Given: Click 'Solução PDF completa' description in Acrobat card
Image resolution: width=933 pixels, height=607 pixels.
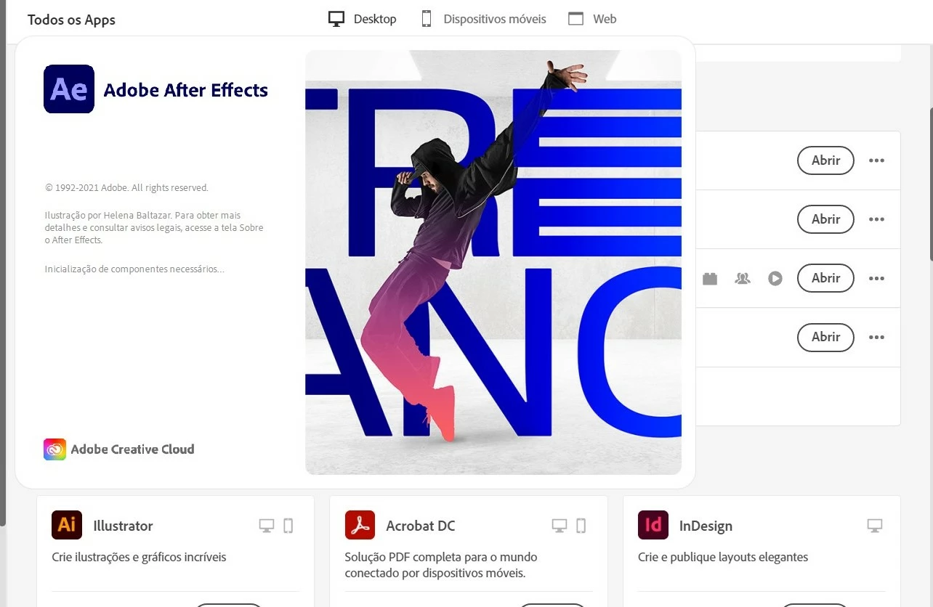Looking at the screenshot, I should (x=441, y=566).
